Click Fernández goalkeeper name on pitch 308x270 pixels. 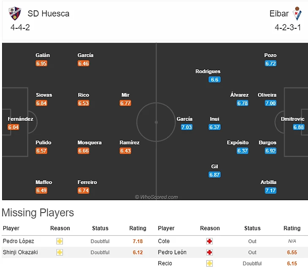(x=20, y=119)
